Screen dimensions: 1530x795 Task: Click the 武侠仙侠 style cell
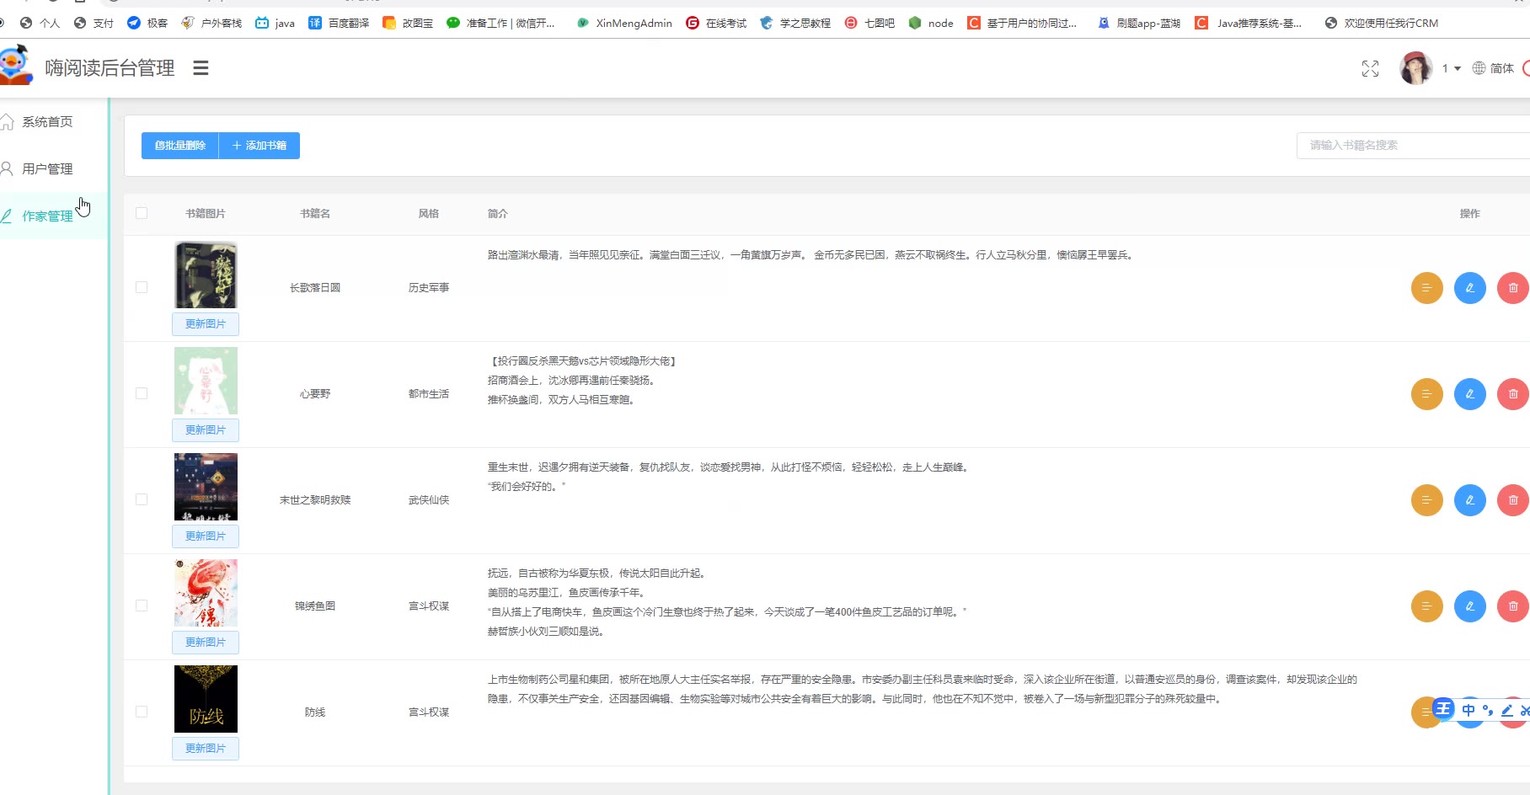click(x=429, y=500)
